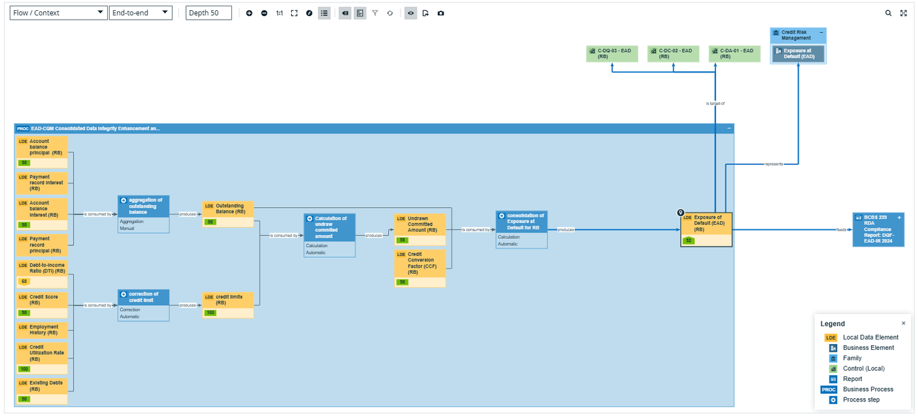Toggle the eye visibility button
918x416 pixels.
[411, 13]
